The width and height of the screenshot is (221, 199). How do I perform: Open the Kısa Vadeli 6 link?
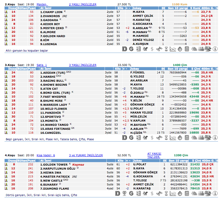(46, 155)
